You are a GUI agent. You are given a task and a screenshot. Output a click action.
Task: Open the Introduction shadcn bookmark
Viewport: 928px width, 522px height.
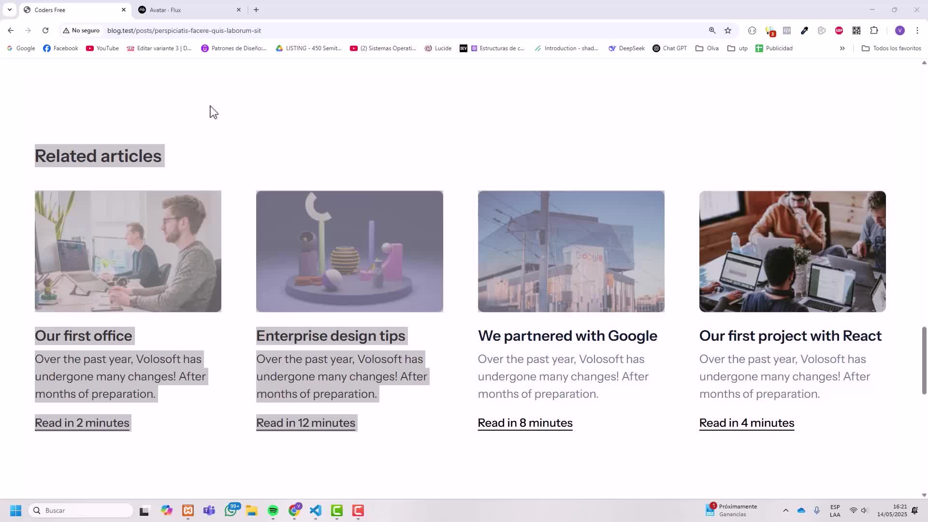click(566, 48)
